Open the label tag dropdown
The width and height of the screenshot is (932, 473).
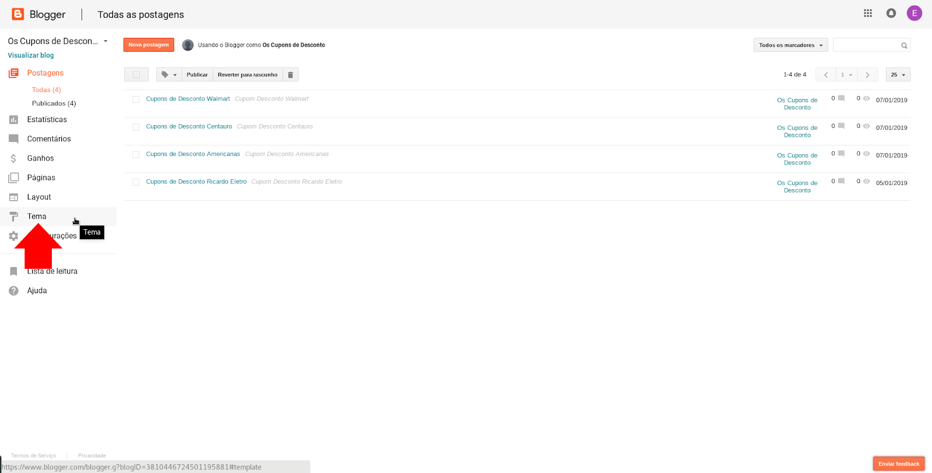pyautogui.click(x=169, y=74)
